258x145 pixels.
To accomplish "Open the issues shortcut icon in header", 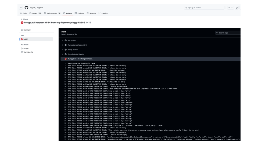I will coord(236,8).
